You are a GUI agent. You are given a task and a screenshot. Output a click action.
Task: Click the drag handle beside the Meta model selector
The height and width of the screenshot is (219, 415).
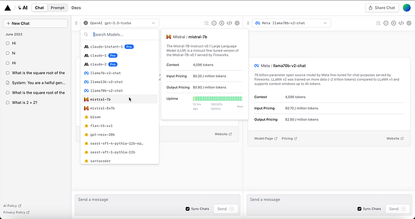pos(248,23)
